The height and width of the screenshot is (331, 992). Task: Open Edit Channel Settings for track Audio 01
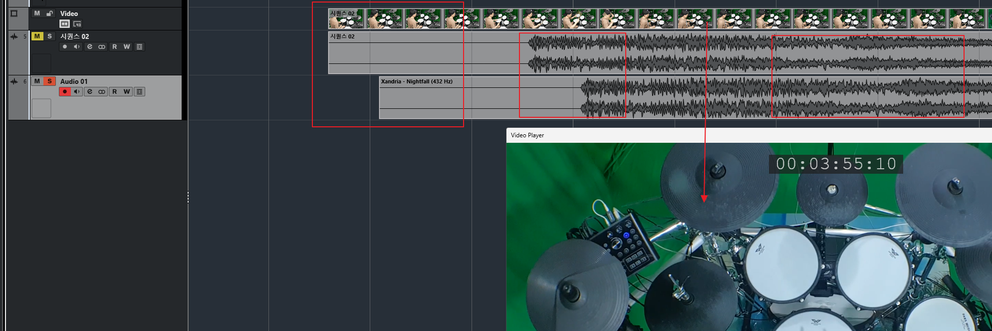pyautogui.click(x=90, y=91)
